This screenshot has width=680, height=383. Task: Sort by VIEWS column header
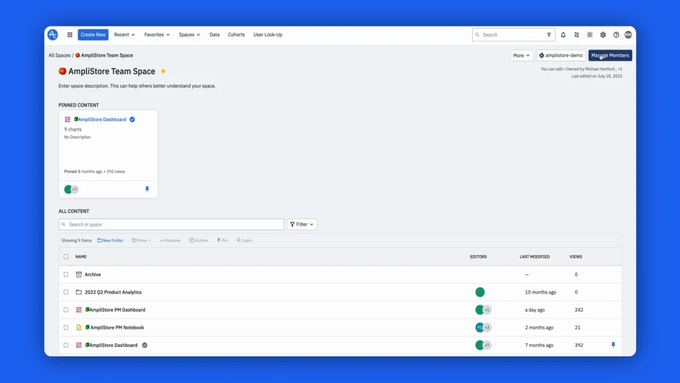[x=576, y=256]
